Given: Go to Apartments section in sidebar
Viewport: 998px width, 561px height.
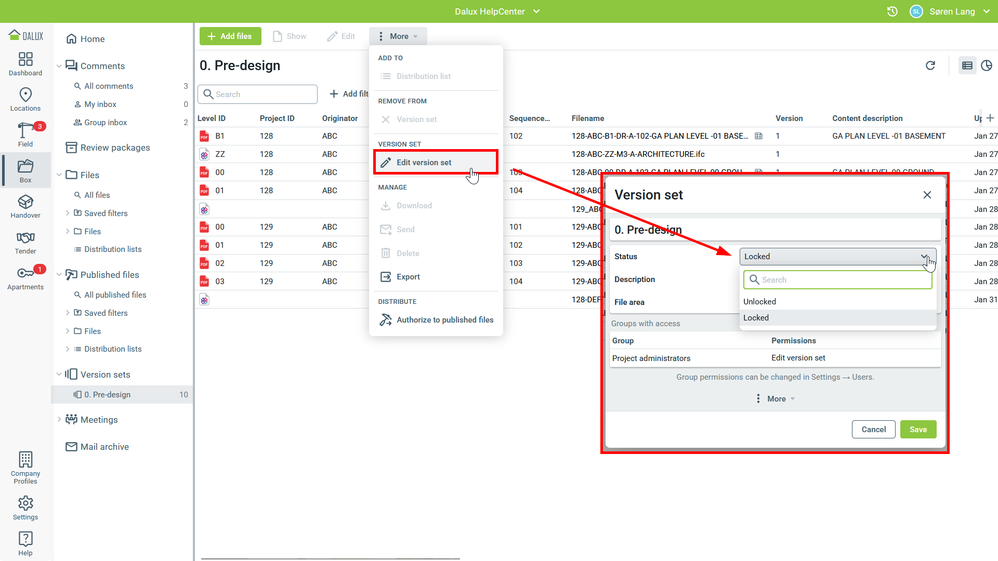Looking at the screenshot, I should [x=25, y=278].
